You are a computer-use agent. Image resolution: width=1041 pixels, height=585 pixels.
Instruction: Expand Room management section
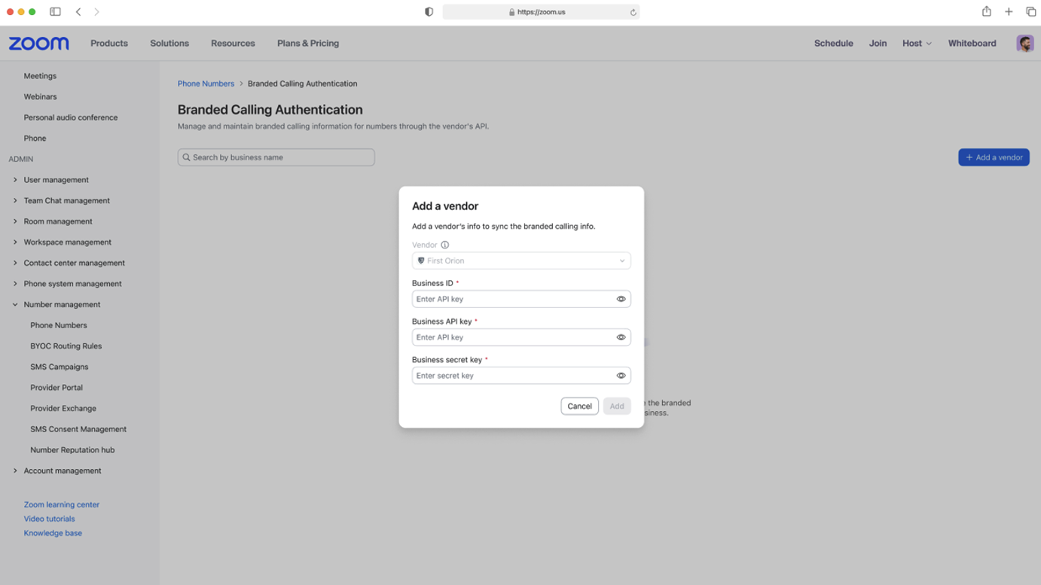(x=15, y=221)
